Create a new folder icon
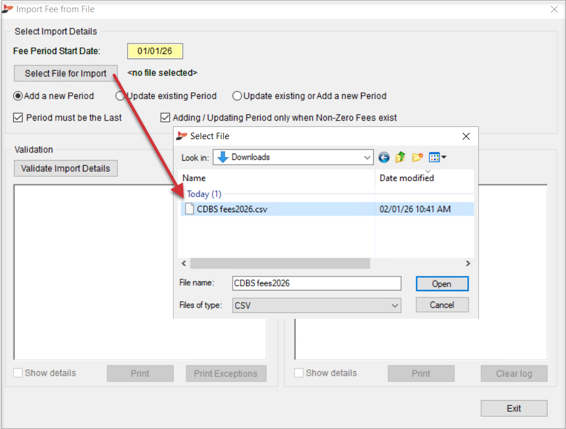The image size is (566, 429). tap(417, 157)
